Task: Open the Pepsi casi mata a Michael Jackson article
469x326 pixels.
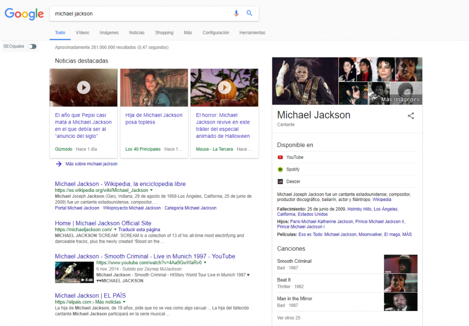Action: pyautogui.click(x=83, y=125)
